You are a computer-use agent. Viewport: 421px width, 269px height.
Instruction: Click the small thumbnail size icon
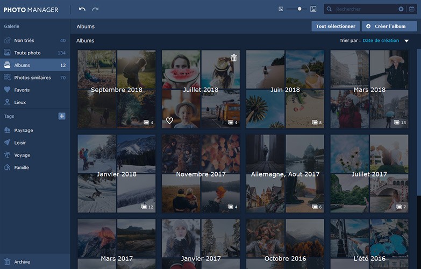click(281, 9)
